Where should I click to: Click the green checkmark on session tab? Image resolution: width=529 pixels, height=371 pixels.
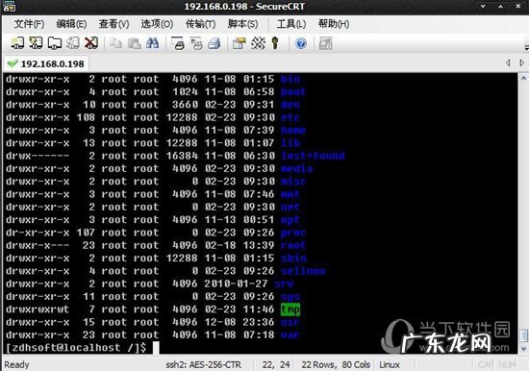click(x=13, y=63)
